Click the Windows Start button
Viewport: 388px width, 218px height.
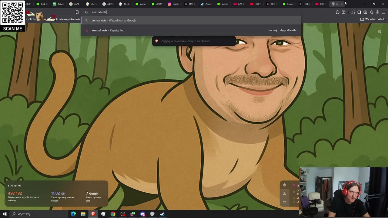click(x=5, y=214)
